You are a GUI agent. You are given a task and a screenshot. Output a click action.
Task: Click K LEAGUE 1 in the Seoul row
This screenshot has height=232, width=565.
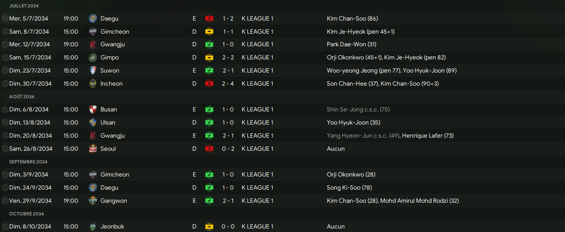pyautogui.click(x=257, y=149)
